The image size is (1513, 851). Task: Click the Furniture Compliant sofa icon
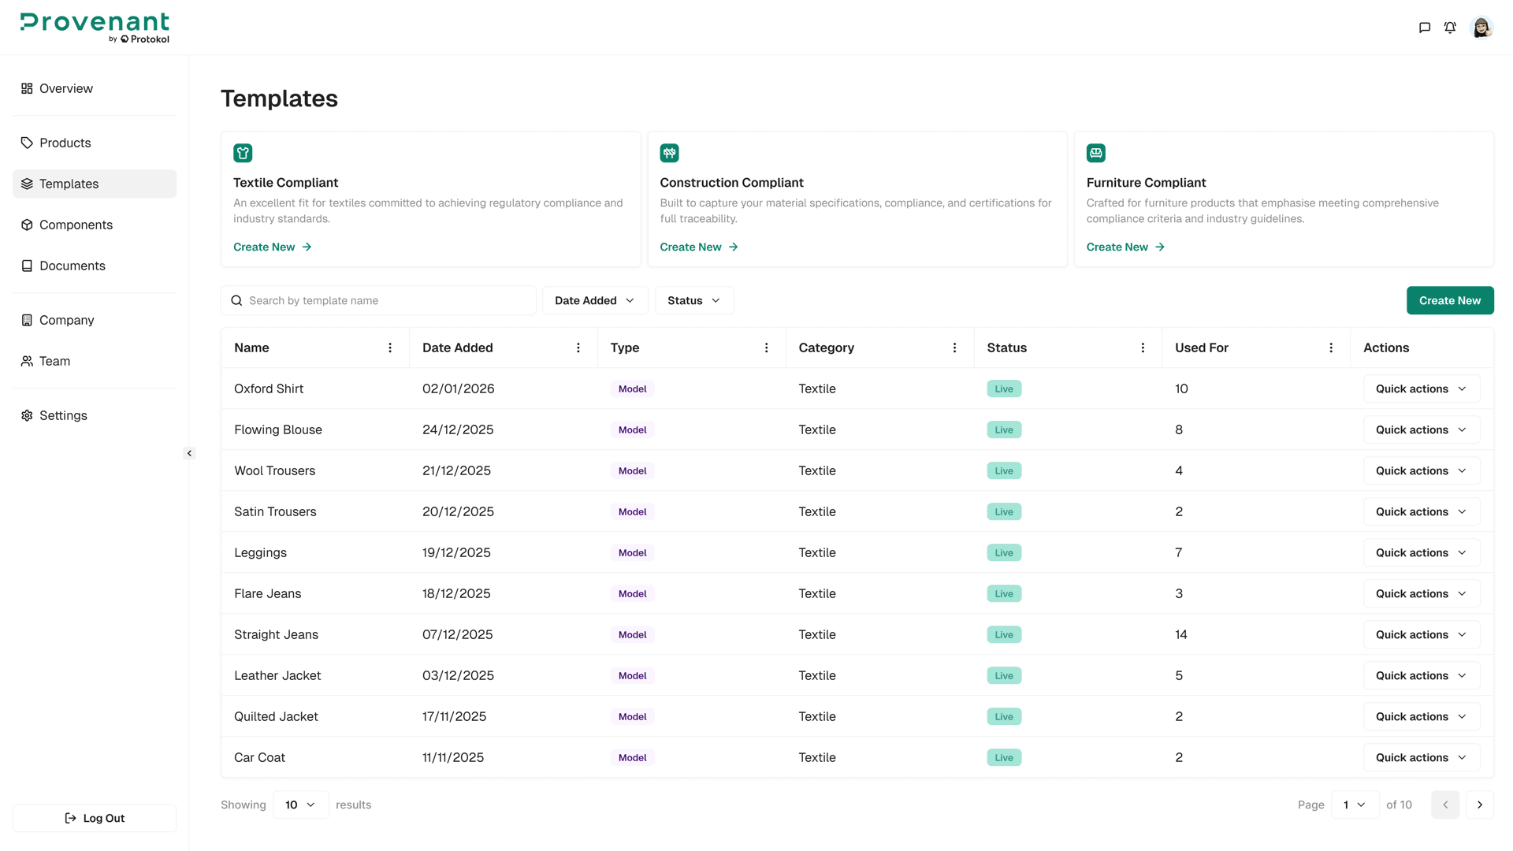pyautogui.click(x=1095, y=153)
